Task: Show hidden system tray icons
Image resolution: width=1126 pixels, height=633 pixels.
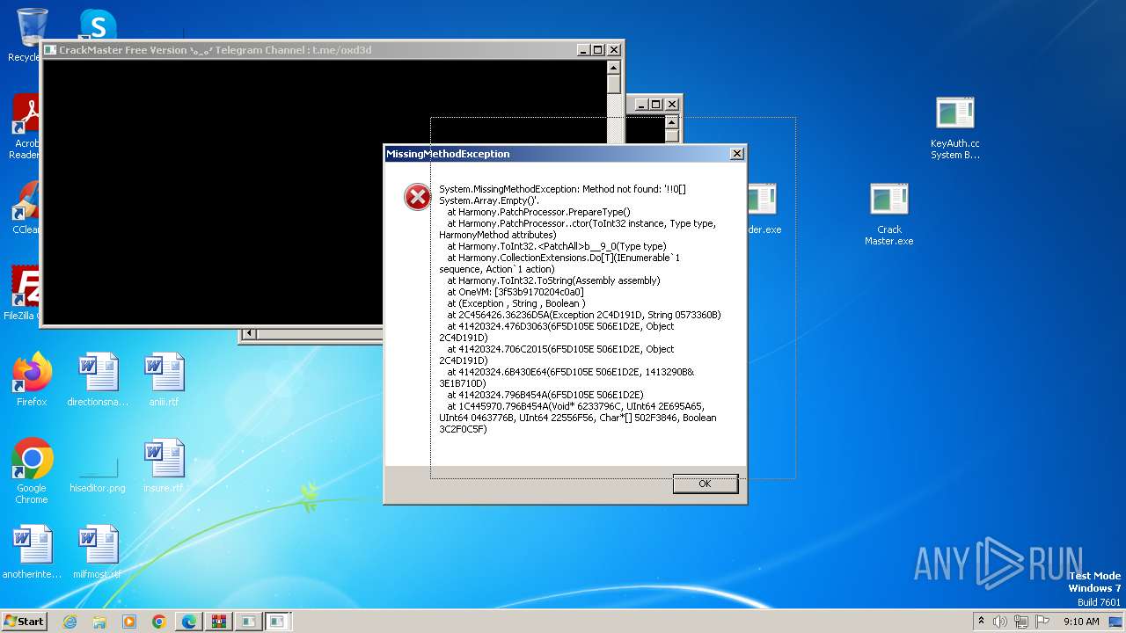Action: coord(981,622)
